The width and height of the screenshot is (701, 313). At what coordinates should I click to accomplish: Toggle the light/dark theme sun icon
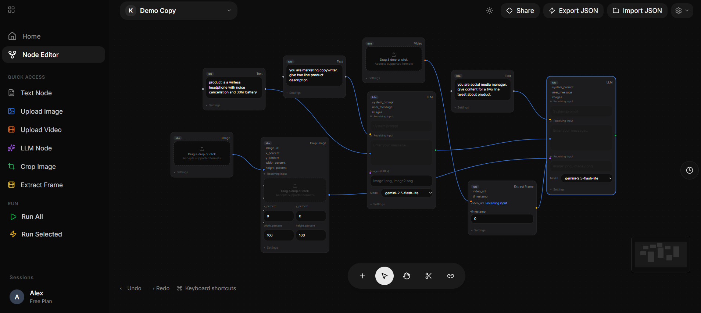tap(489, 11)
